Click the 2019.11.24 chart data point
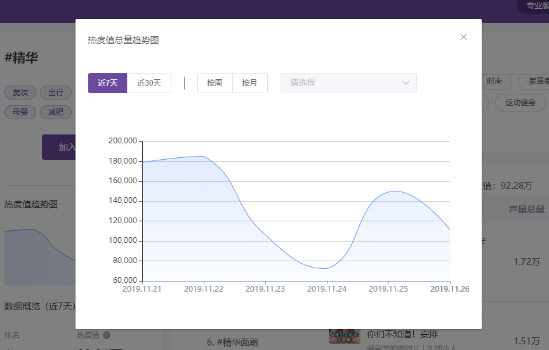 click(327, 268)
